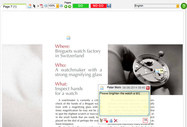Open help with the green question mark

point(184,6)
